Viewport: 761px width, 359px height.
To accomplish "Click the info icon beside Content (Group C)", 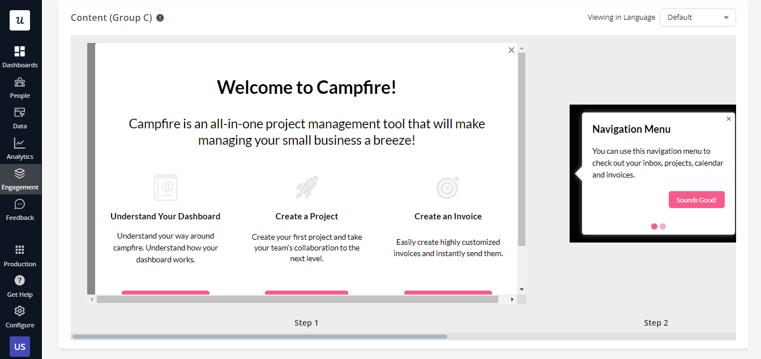I will (160, 18).
